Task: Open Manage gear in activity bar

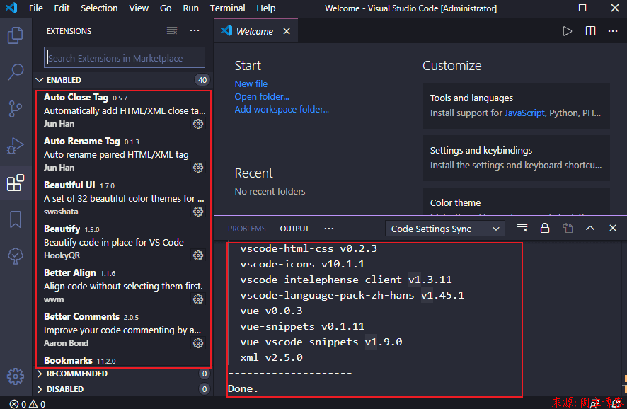Action: click(15, 376)
